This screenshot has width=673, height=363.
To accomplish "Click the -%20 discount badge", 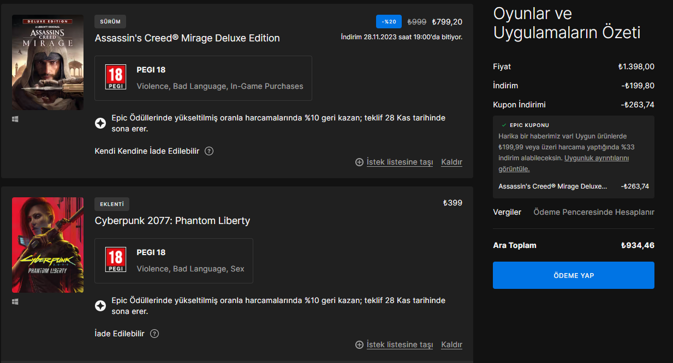I will click(x=389, y=22).
